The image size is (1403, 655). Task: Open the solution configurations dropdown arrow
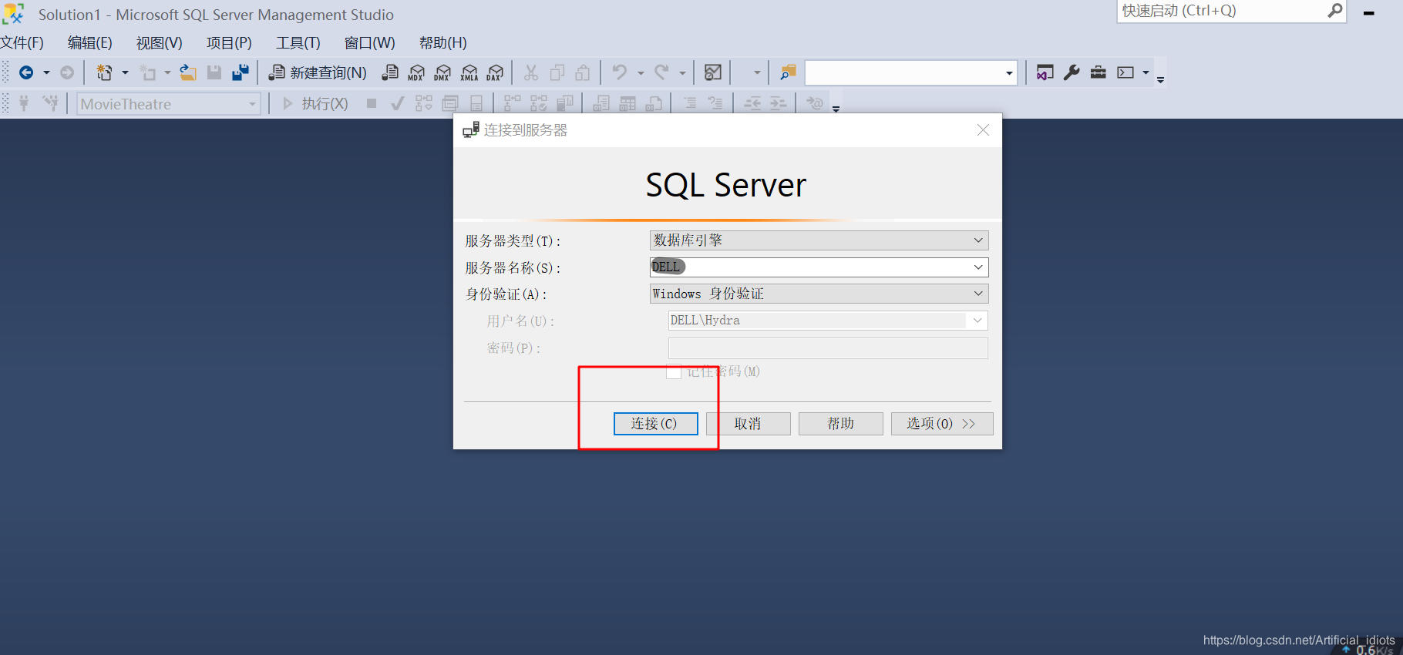tap(757, 72)
